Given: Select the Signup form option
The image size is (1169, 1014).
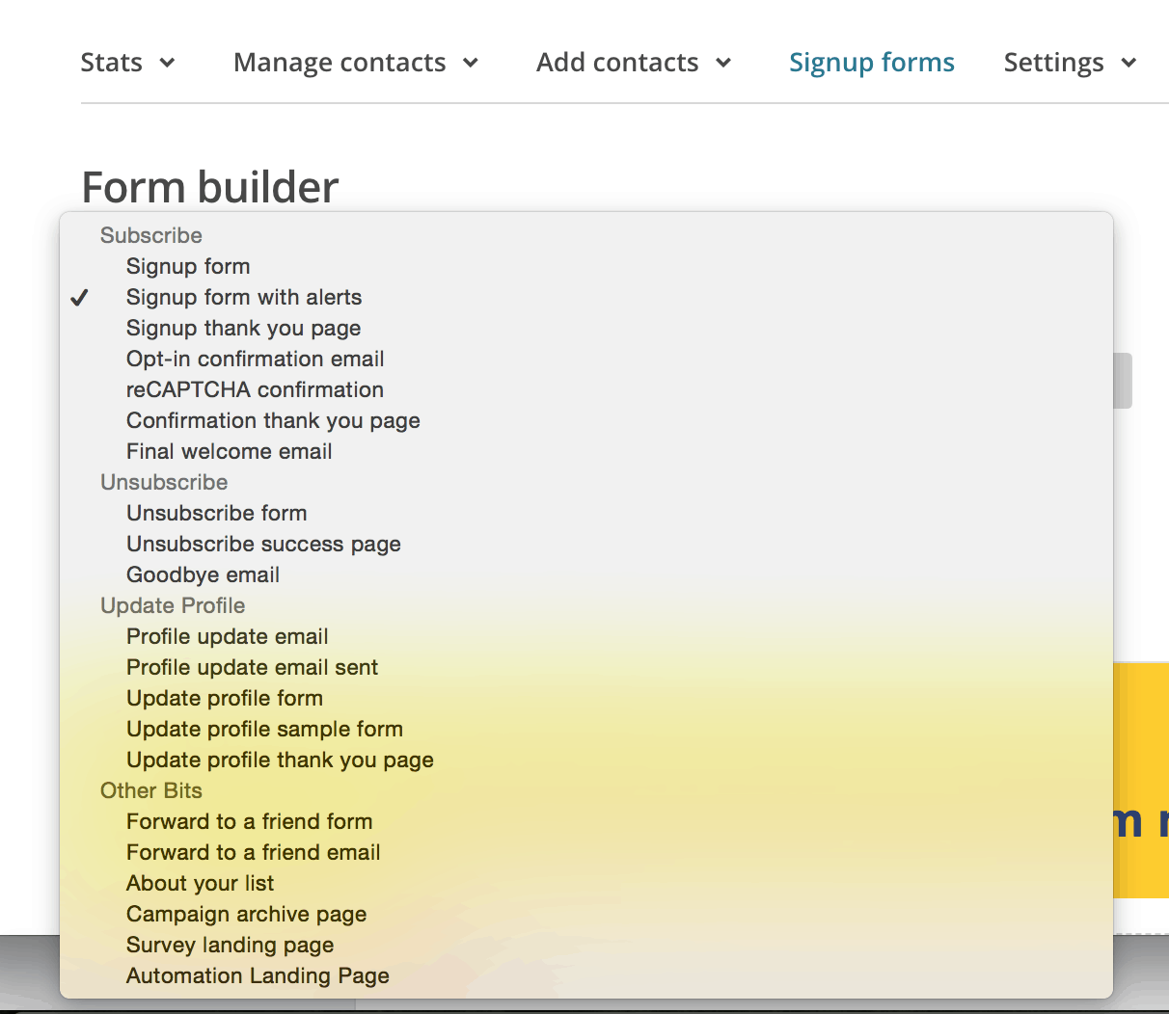Looking at the screenshot, I should pyautogui.click(x=188, y=267).
